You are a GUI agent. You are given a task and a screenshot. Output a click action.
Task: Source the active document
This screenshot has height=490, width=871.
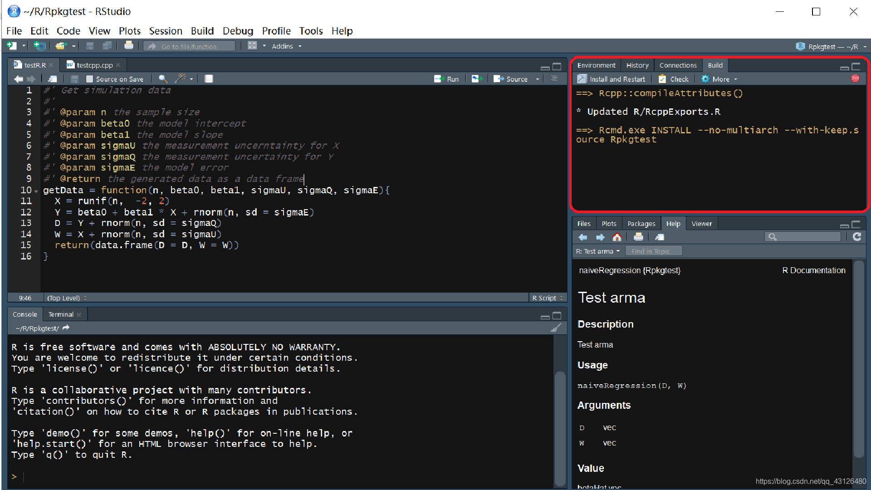coord(511,79)
